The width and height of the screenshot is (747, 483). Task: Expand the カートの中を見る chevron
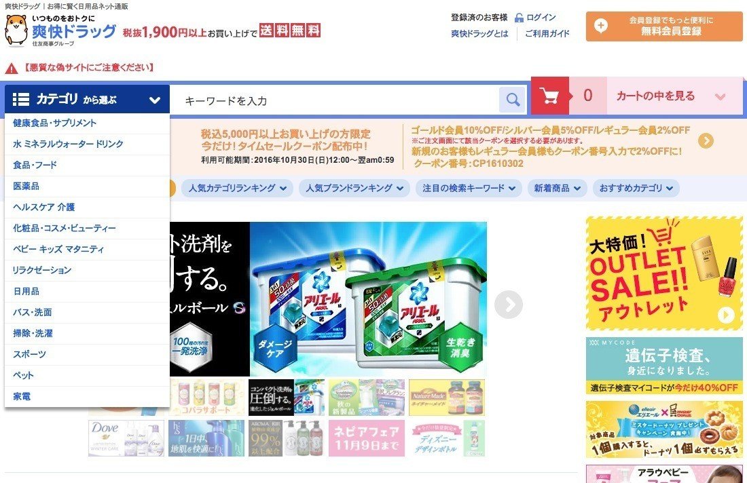point(721,96)
